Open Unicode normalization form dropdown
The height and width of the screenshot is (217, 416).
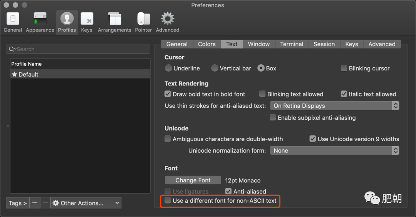pyautogui.click(x=335, y=150)
